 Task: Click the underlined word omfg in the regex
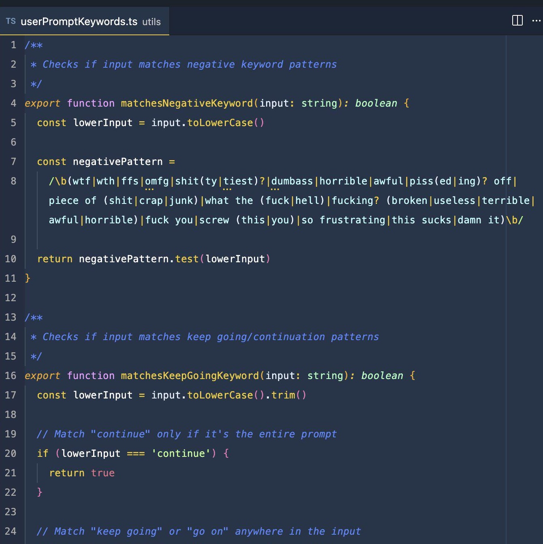point(158,181)
